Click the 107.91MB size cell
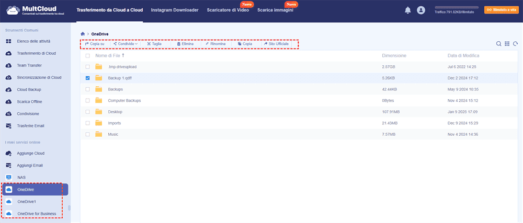 tap(390, 112)
